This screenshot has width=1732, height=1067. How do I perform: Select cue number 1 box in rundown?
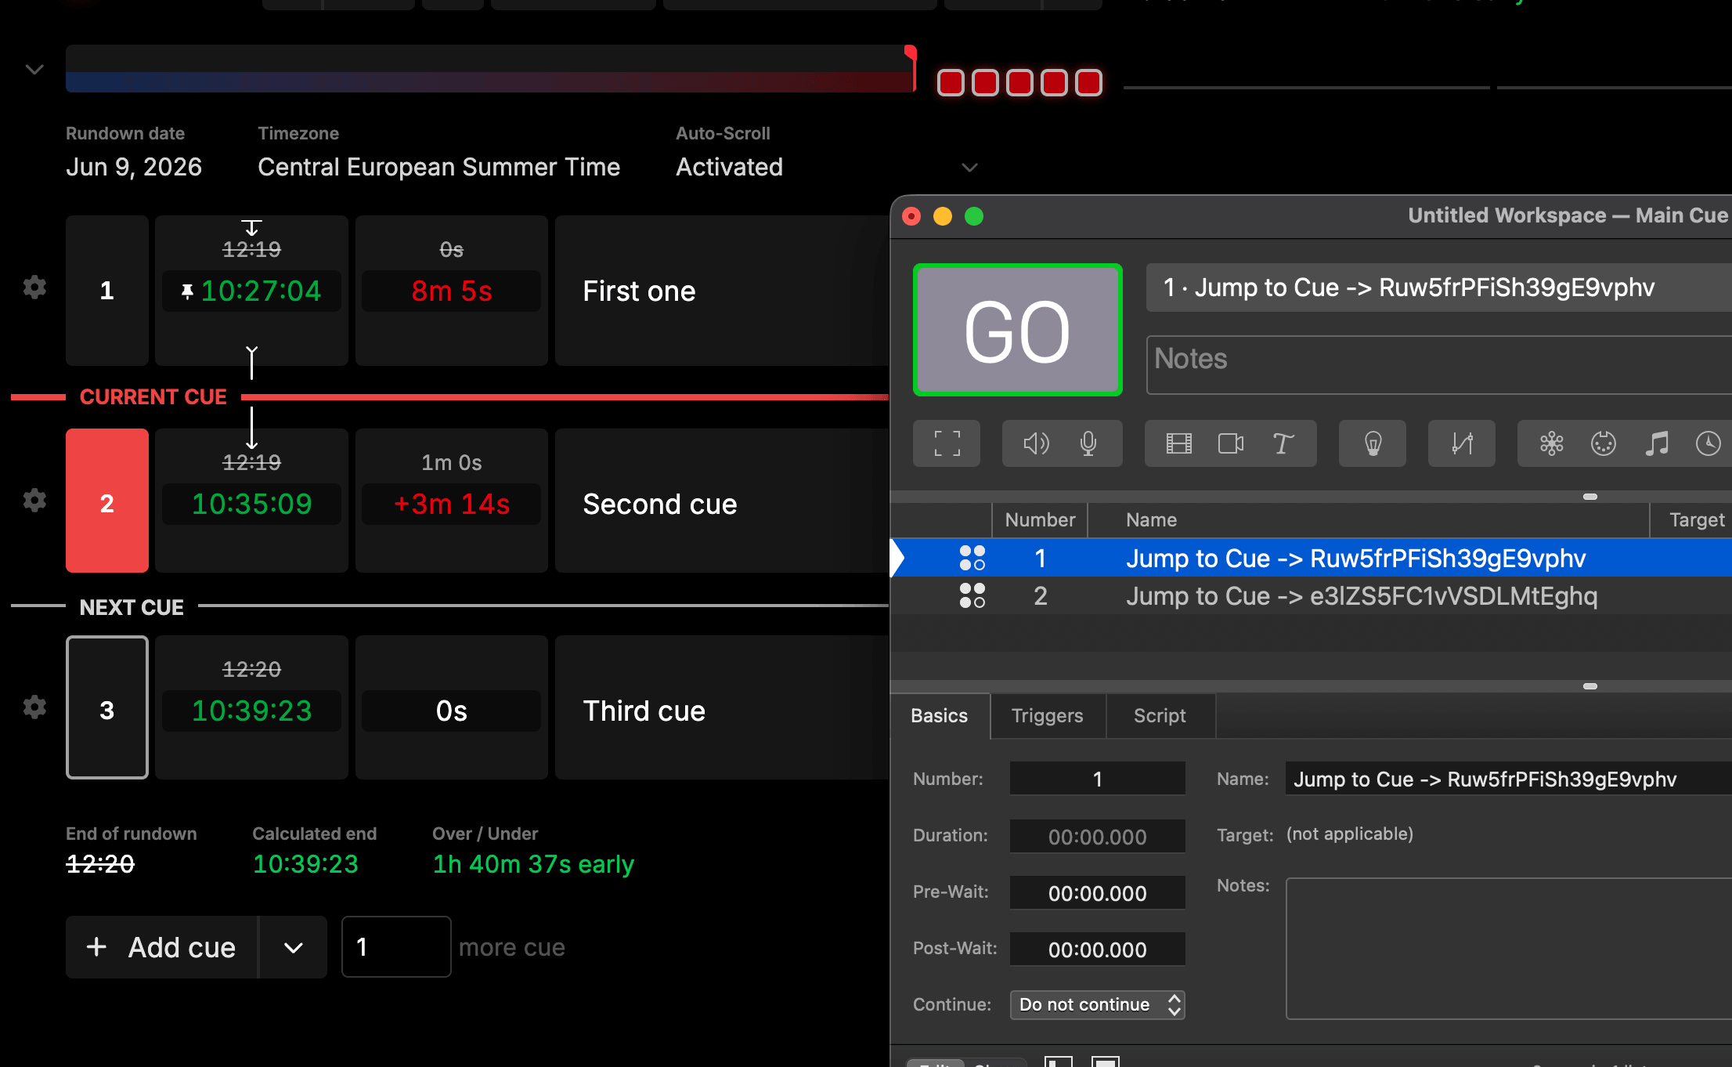pyautogui.click(x=107, y=291)
